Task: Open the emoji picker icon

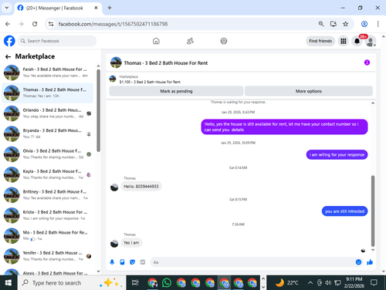Action: 358,262
